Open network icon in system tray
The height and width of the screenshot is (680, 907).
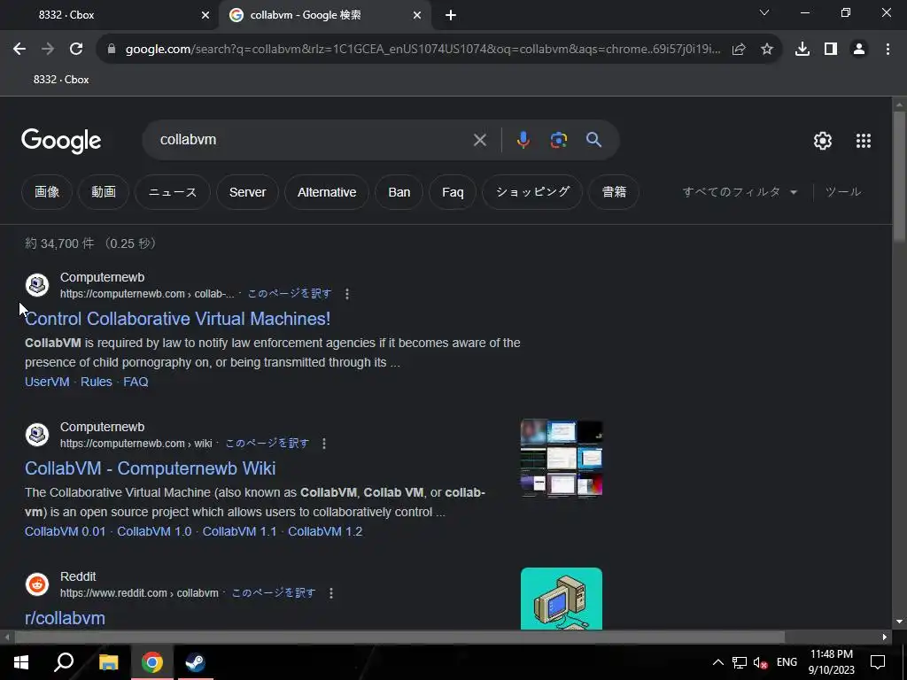click(x=740, y=662)
